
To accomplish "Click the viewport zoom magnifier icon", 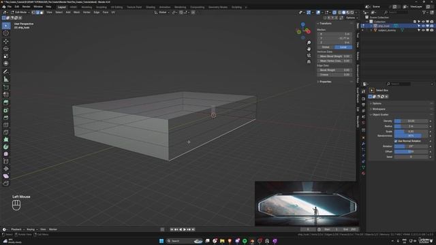I will [x=309, y=42].
